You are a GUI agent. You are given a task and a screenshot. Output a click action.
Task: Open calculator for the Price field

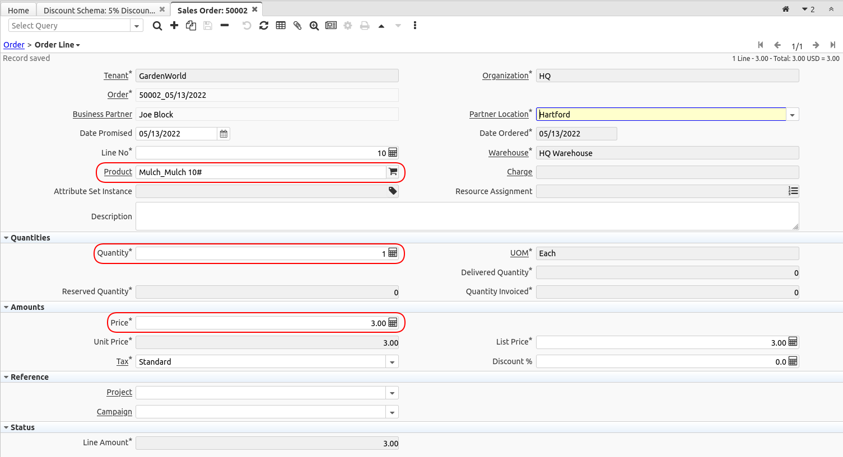click(x=393, y=323)
